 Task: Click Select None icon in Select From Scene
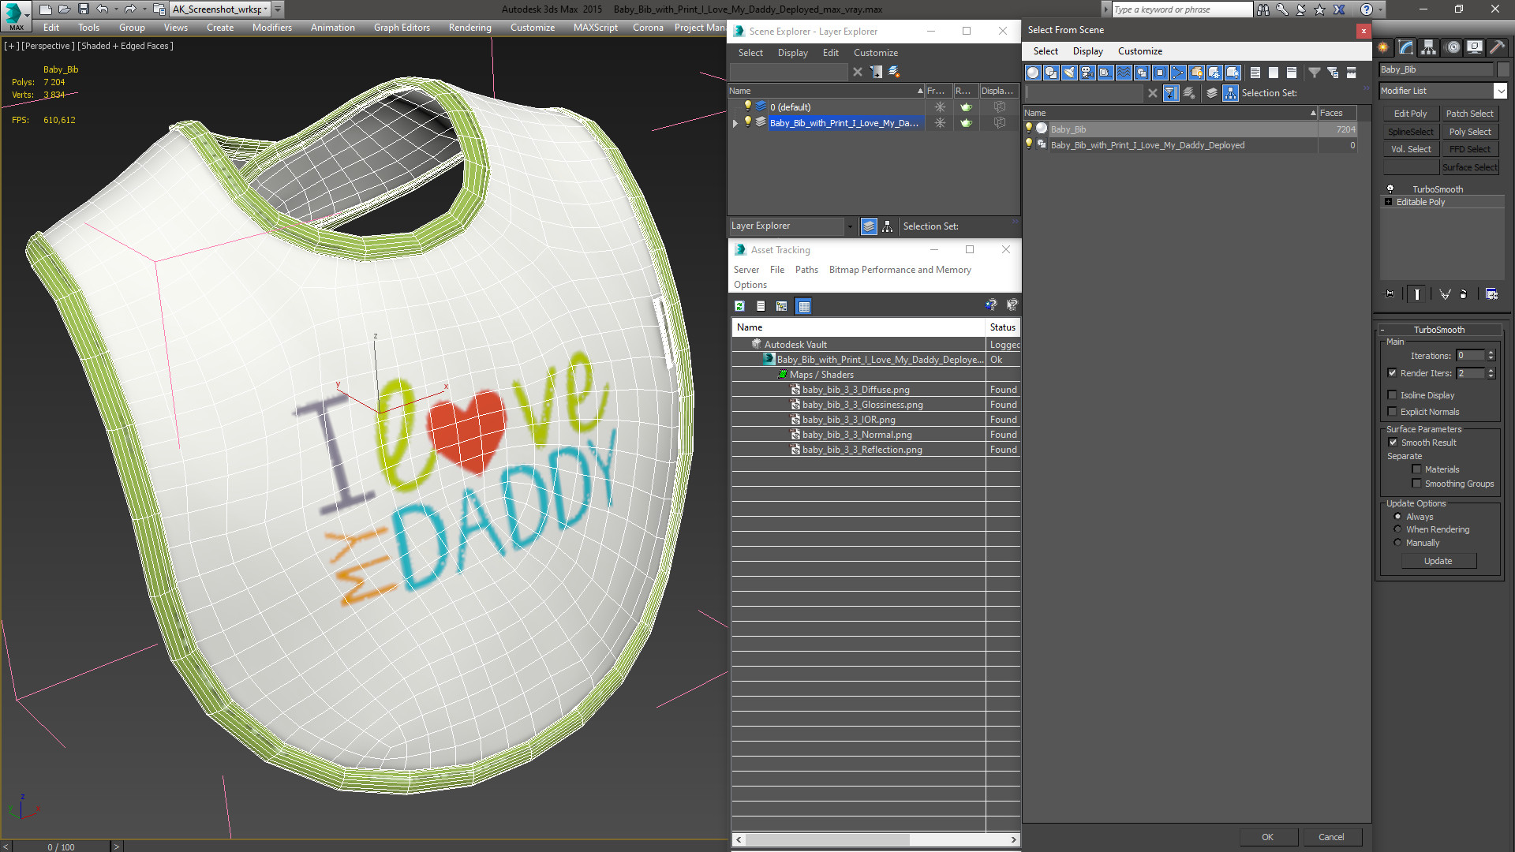click(1274, 73)
